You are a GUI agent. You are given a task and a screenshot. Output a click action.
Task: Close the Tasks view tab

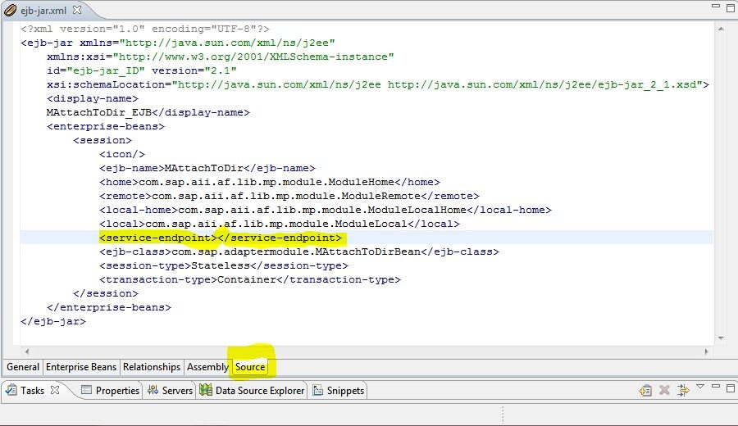click(x=55, y=390)
